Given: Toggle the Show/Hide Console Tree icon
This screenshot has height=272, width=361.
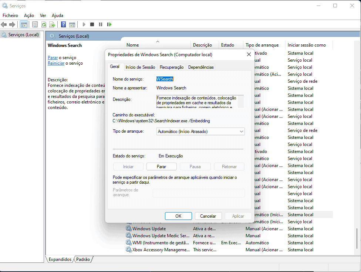Looking at the screenshot, I should [x=24, y=24].
